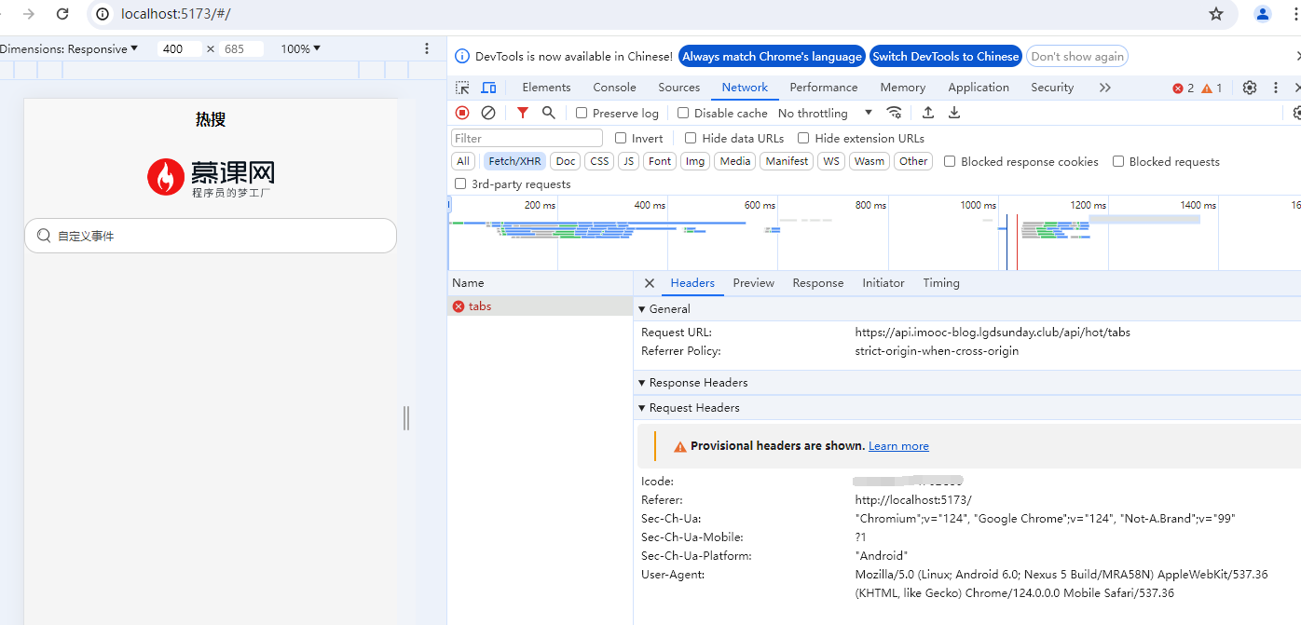Screen dimensions: 1301x625
Task: Open network search magnifier
Action: tap(549, 113)
